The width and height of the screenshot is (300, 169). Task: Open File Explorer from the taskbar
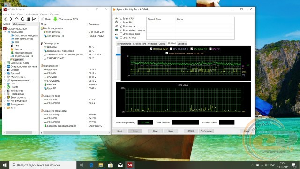[x=101, y=165]
